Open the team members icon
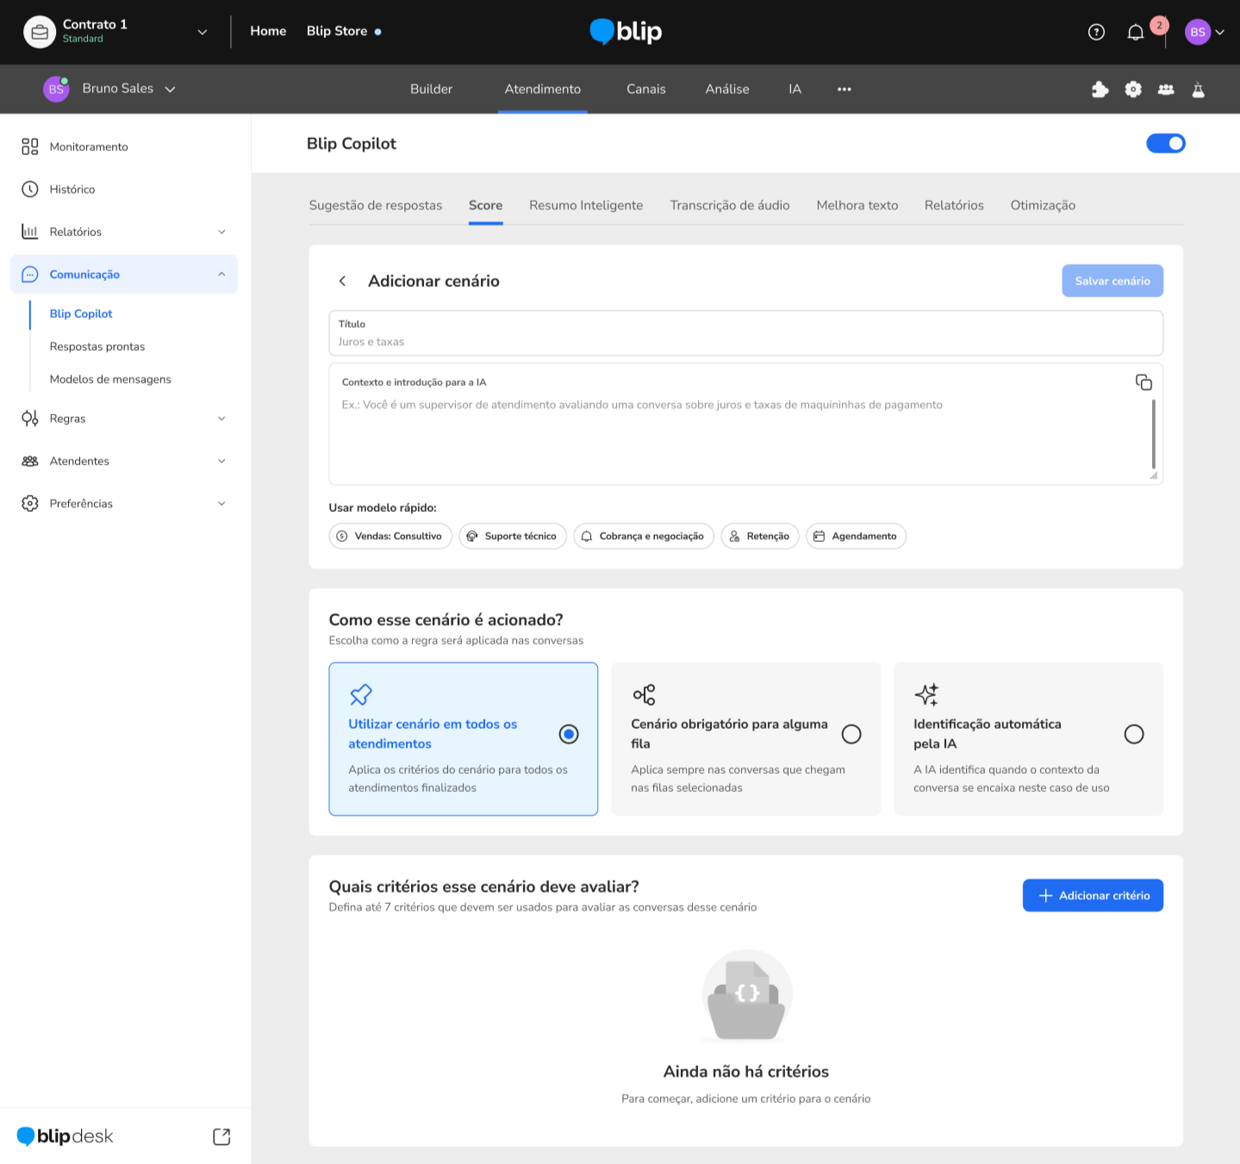The height and width of the screenshot is (1164, 1240). [x=1166, y=89]
